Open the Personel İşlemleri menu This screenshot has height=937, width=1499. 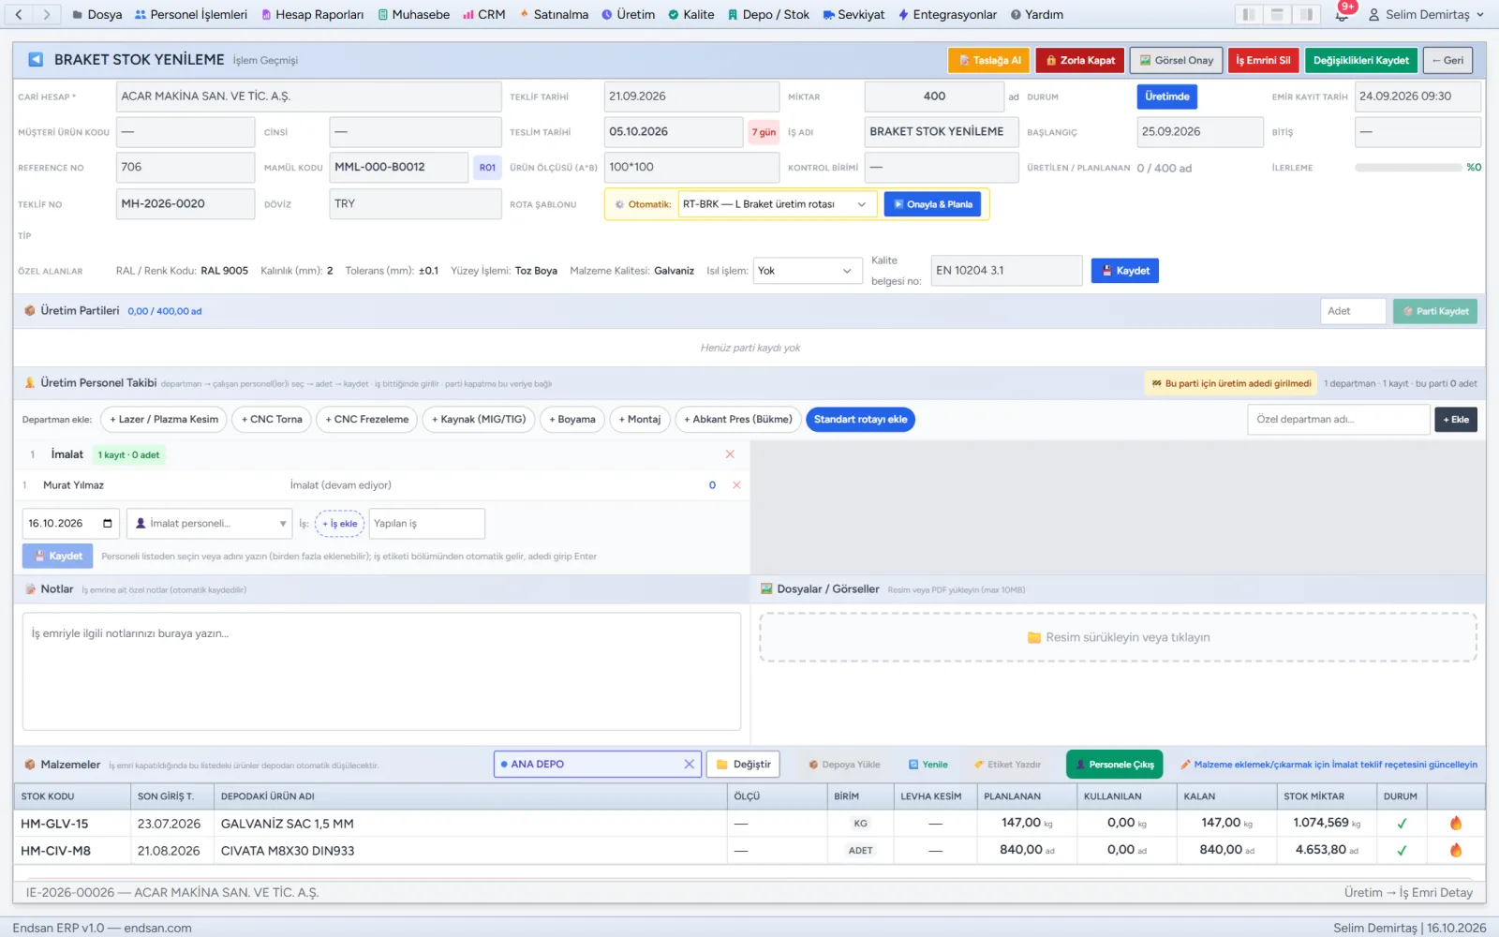(x=191, y=15)
